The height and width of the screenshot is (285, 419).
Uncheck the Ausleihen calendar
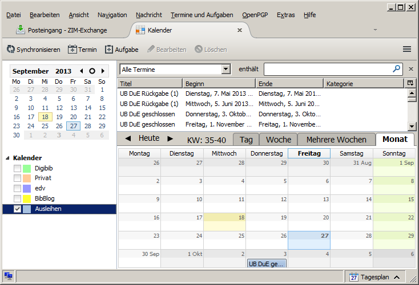pyautogui.click(x=17, y=209)
